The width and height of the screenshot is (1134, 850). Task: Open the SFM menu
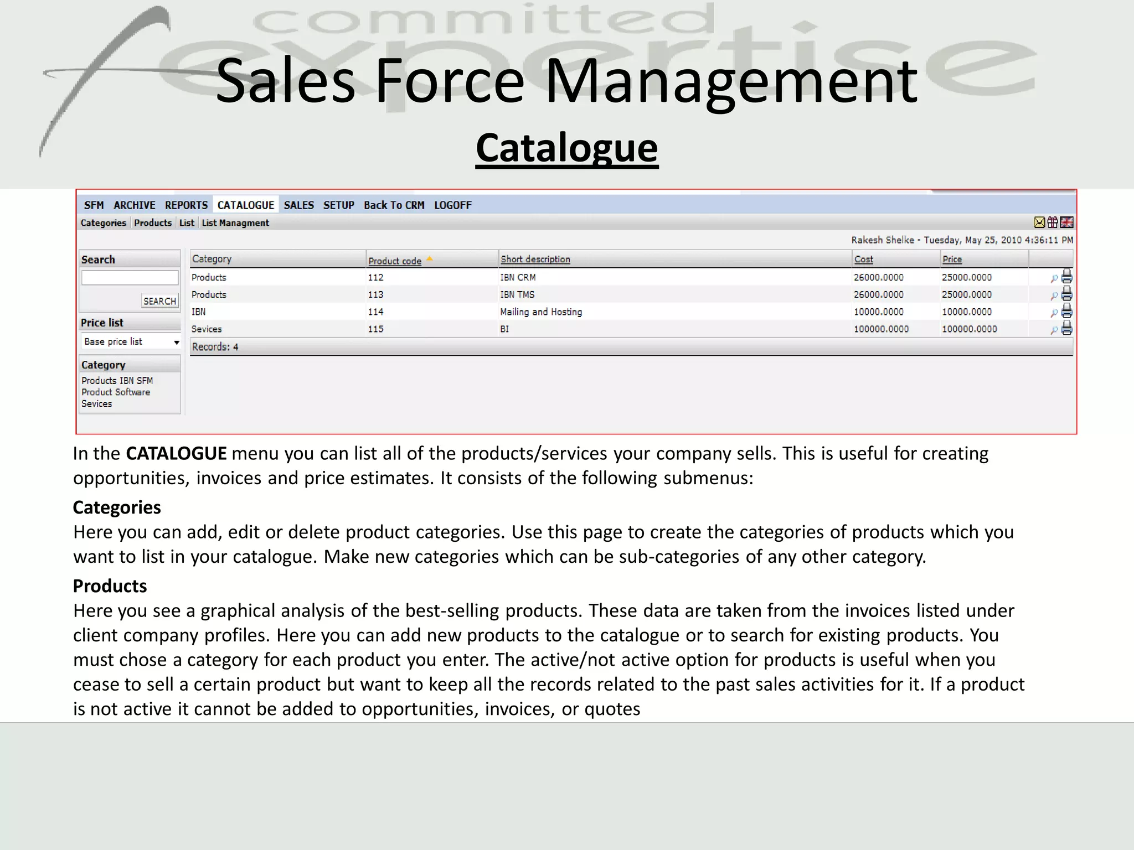[94, 205]
